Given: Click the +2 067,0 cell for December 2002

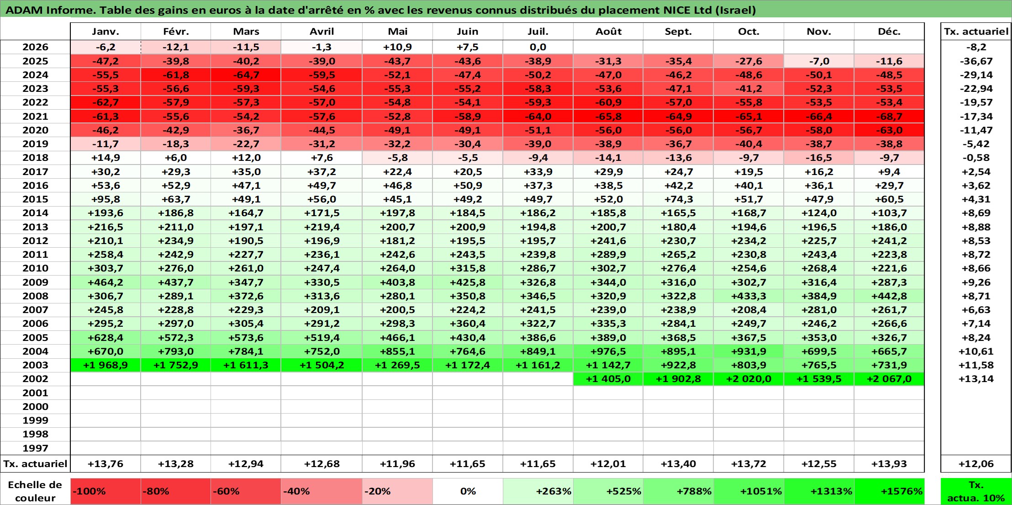Looking at the screenshot, I should tap(889, 379).
